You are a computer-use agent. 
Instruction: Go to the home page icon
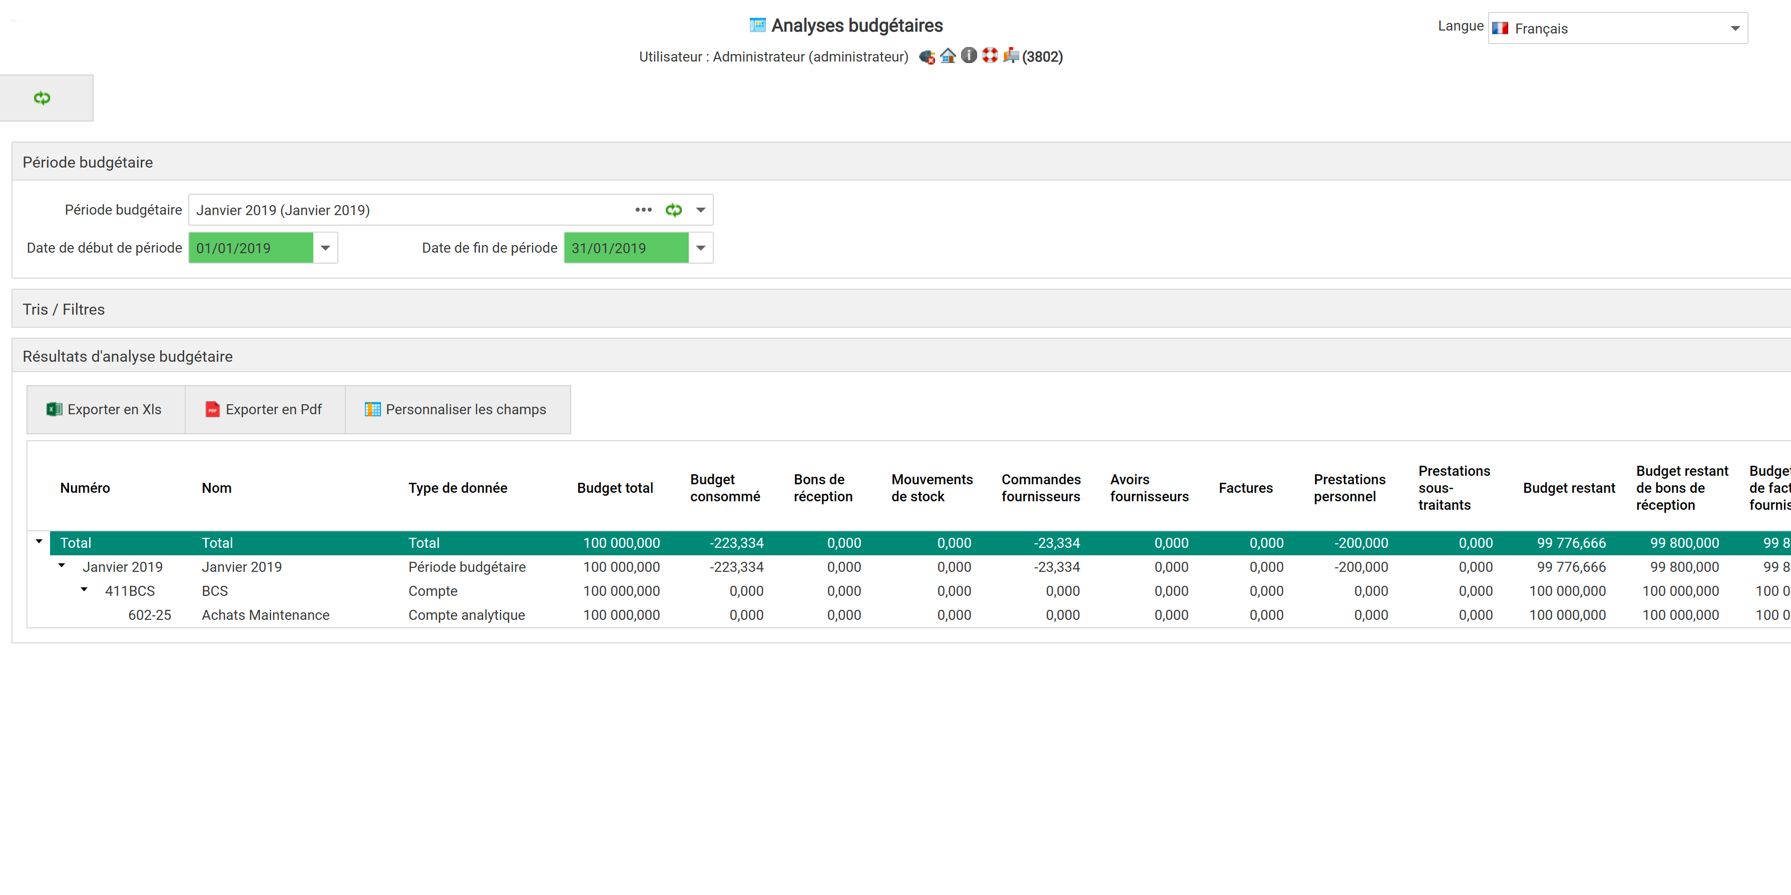[948, 56]
